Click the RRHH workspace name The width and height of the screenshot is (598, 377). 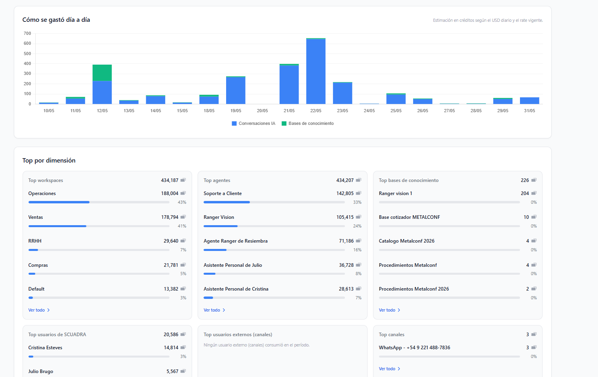[x=35, y=241]
